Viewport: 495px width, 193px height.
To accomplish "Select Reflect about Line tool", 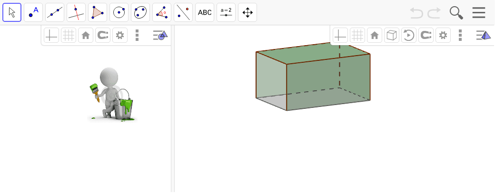I will coord(183,12).
